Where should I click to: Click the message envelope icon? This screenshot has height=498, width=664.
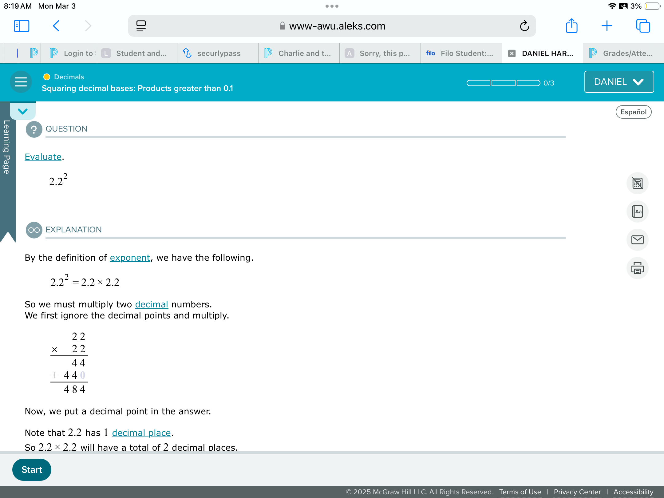click(x=637, y=240)
